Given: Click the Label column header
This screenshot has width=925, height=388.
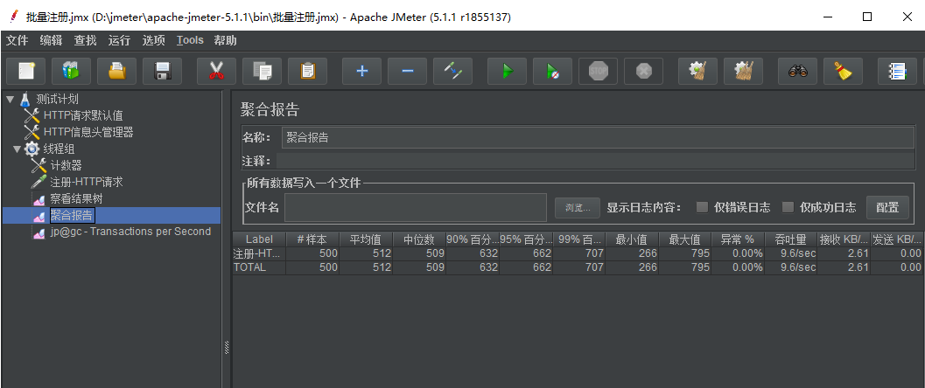Looking at the screenshot, I should click(259, 239).
